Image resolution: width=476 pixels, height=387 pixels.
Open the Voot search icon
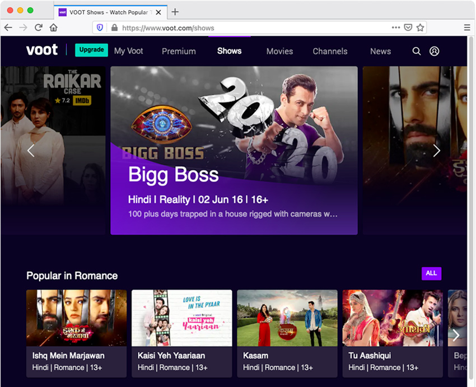(417, 51)
